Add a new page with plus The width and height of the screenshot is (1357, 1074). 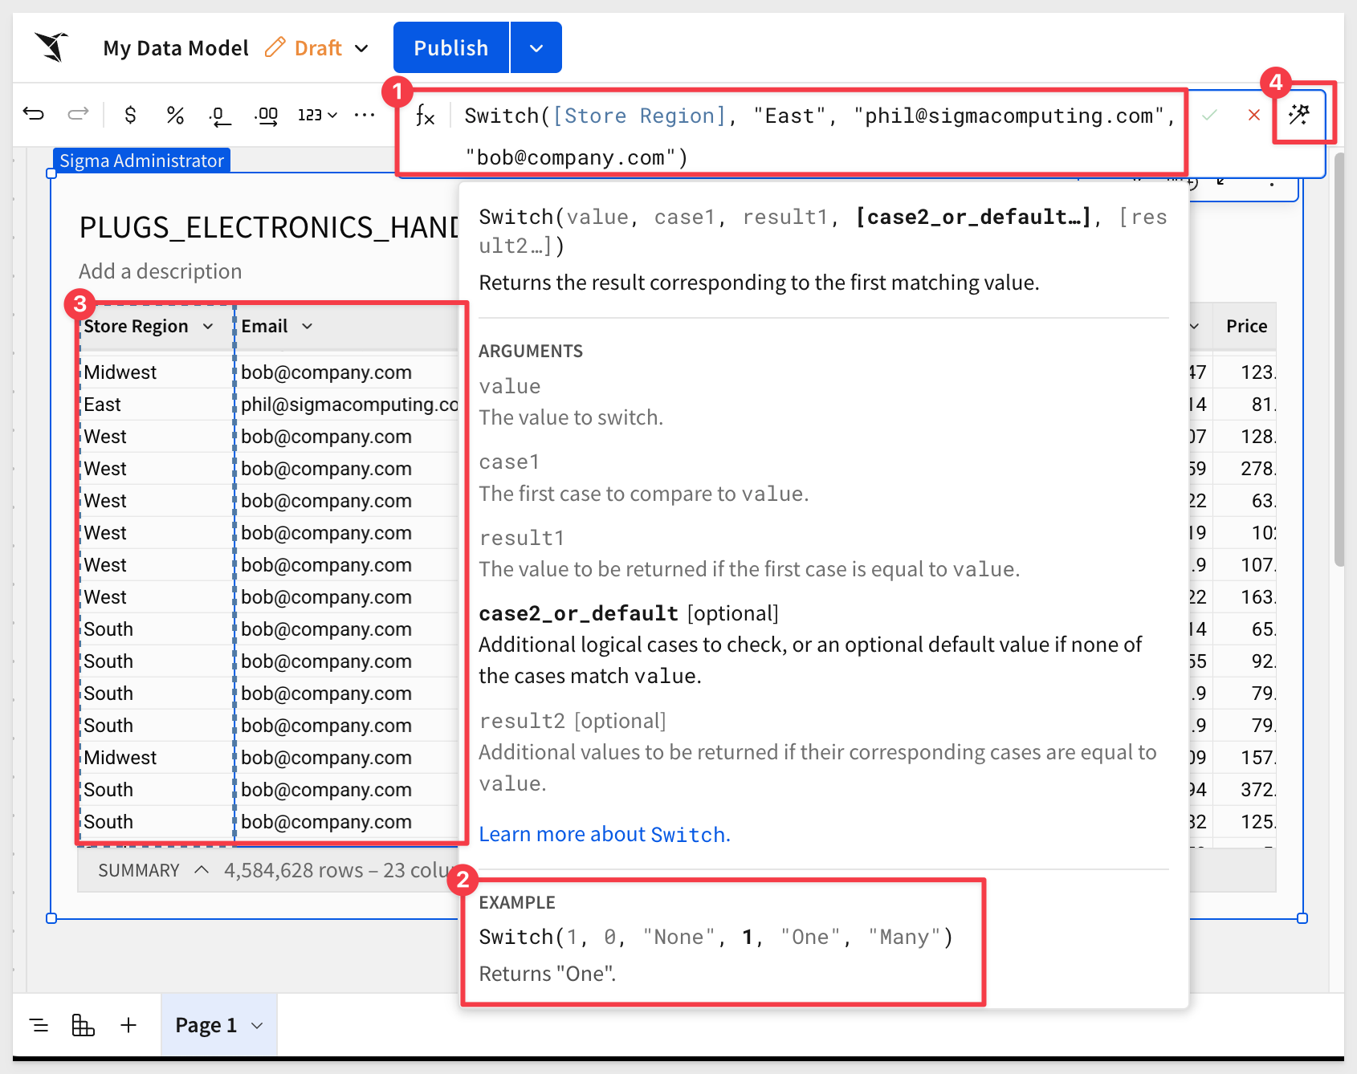coord(128,1025)
